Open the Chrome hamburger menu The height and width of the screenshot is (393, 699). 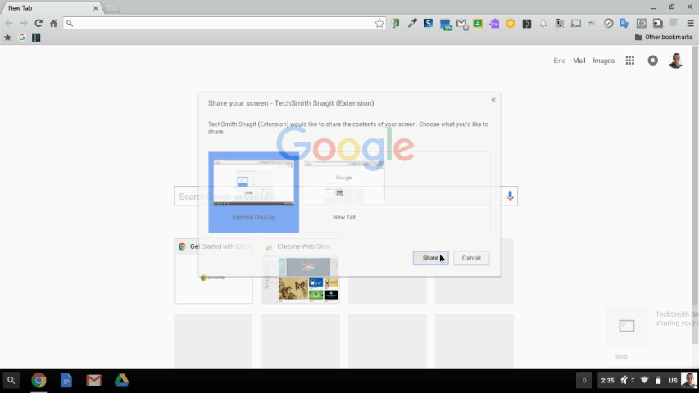point(690,24)
